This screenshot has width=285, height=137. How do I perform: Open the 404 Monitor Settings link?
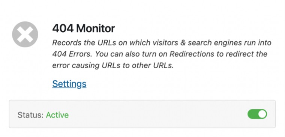pyautogui.click(x=69, y=84)
